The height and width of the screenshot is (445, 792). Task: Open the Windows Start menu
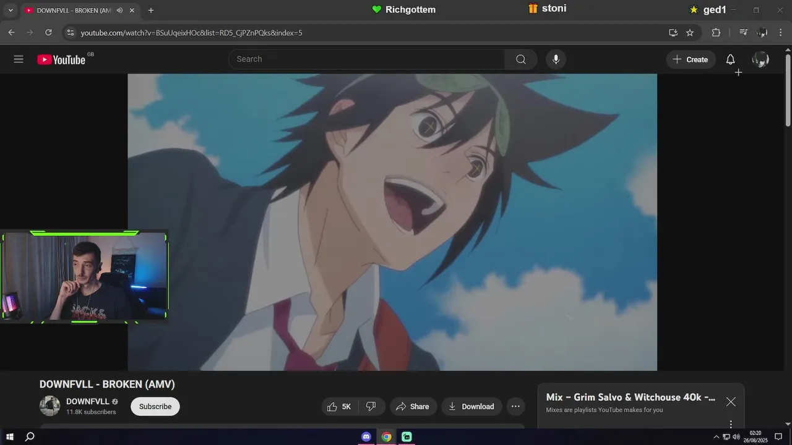click(10, 436)
